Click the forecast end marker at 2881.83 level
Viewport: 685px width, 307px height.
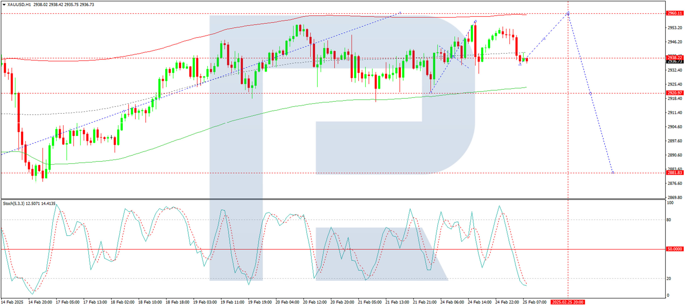coord(613,173)
